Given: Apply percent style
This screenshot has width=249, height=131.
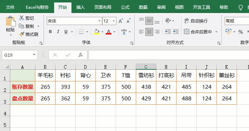Looking at the screenshot, I should click(241, 32).
